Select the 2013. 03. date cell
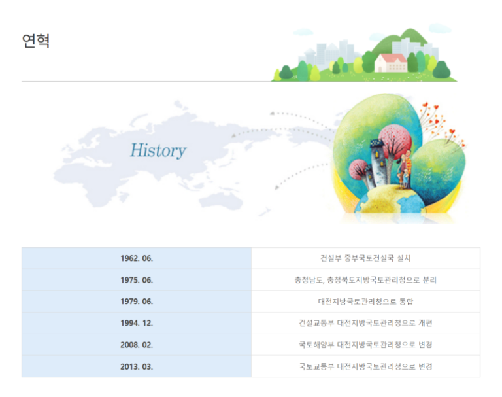 (137, 366)
